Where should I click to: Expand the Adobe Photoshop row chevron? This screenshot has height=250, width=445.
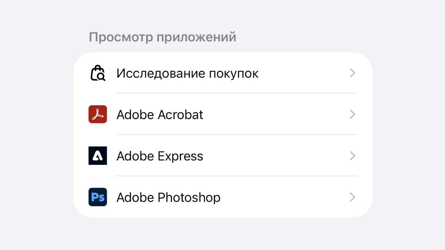[x=352, y=197]
